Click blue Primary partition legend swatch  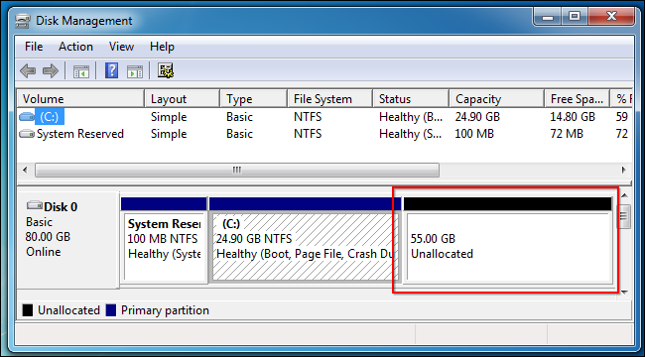coord(111,310)
